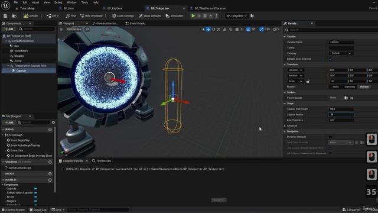378x213 pixels.
Task: Open the Content Drawer
Action: tap(14, 210)
